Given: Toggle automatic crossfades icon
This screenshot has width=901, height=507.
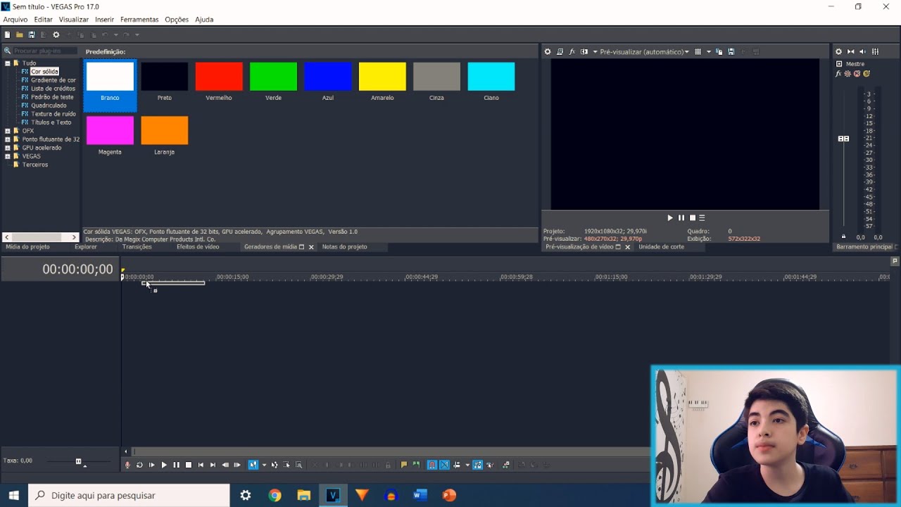Looking at the screenshot, I should click(444, 465).
